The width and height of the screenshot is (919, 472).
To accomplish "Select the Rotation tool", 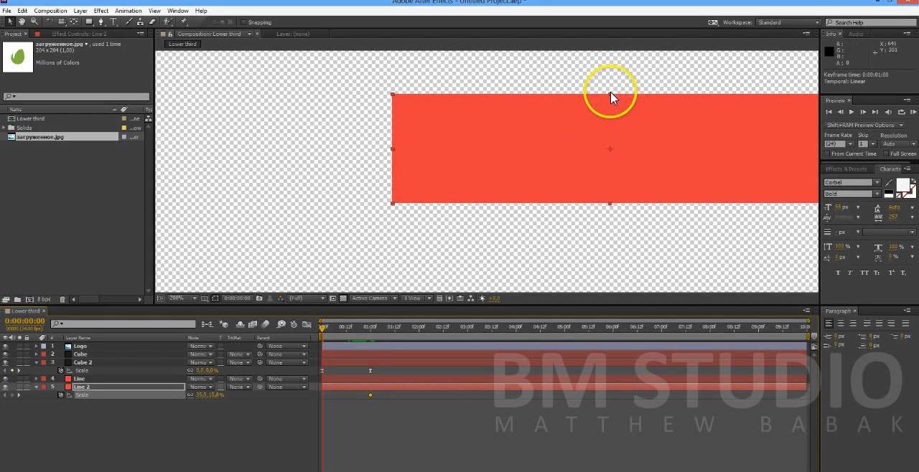I will coord(50,22).
